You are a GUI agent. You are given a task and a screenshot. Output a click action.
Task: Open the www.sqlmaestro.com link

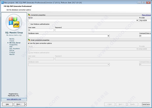(x=14, y=99)
